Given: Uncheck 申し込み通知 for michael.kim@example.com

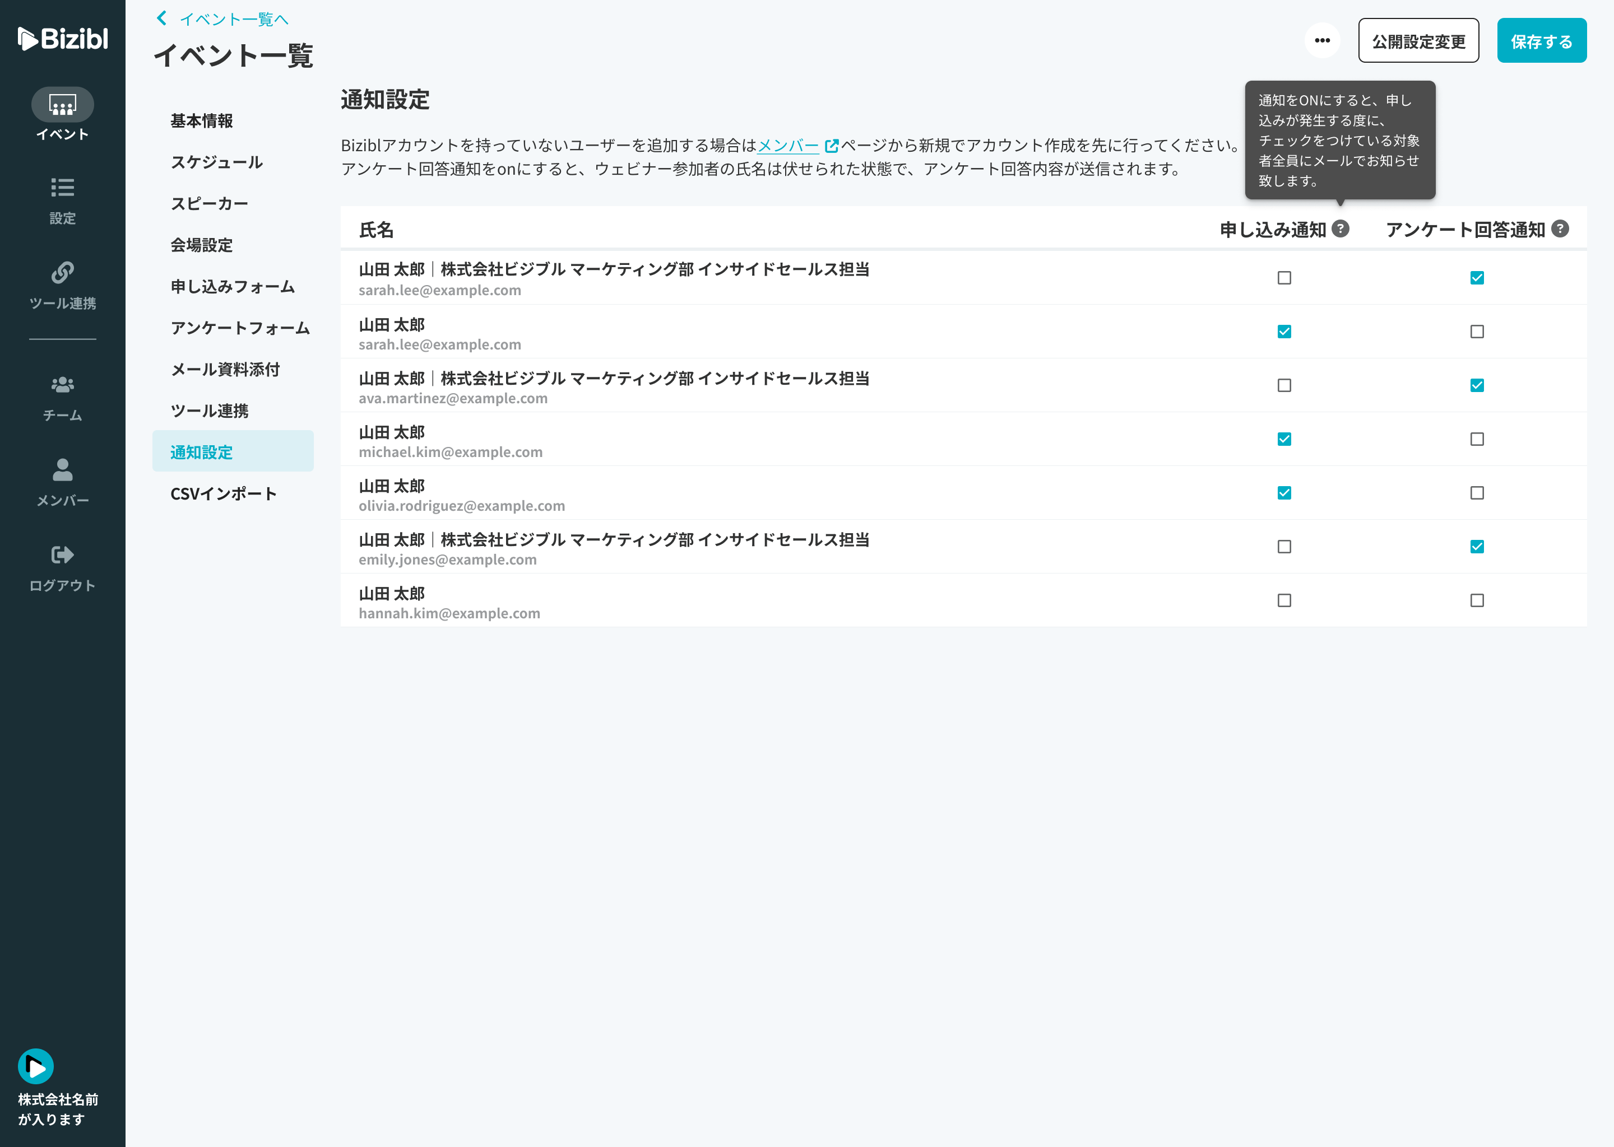Looking at the screenshot, I should click(1284, 439).
